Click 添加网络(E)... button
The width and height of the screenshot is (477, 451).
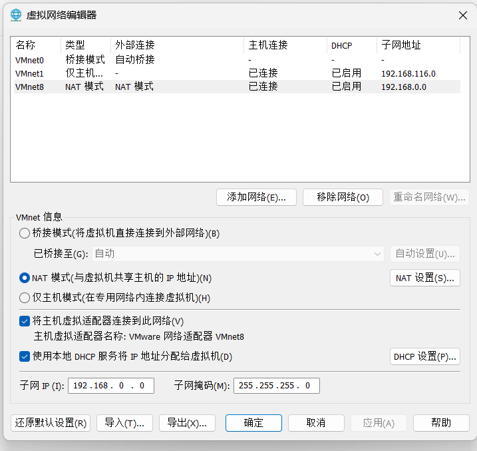click(256, 197)
